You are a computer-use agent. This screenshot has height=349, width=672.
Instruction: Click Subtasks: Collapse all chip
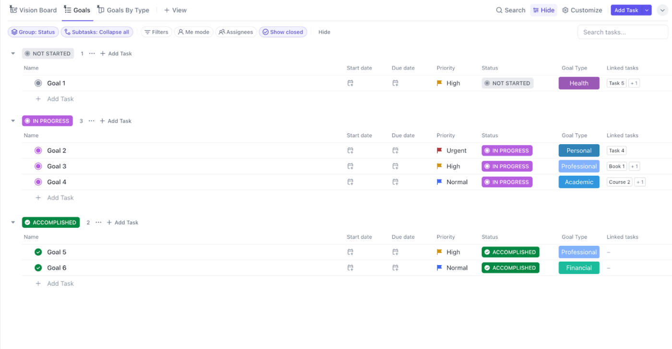coord(97,32)
